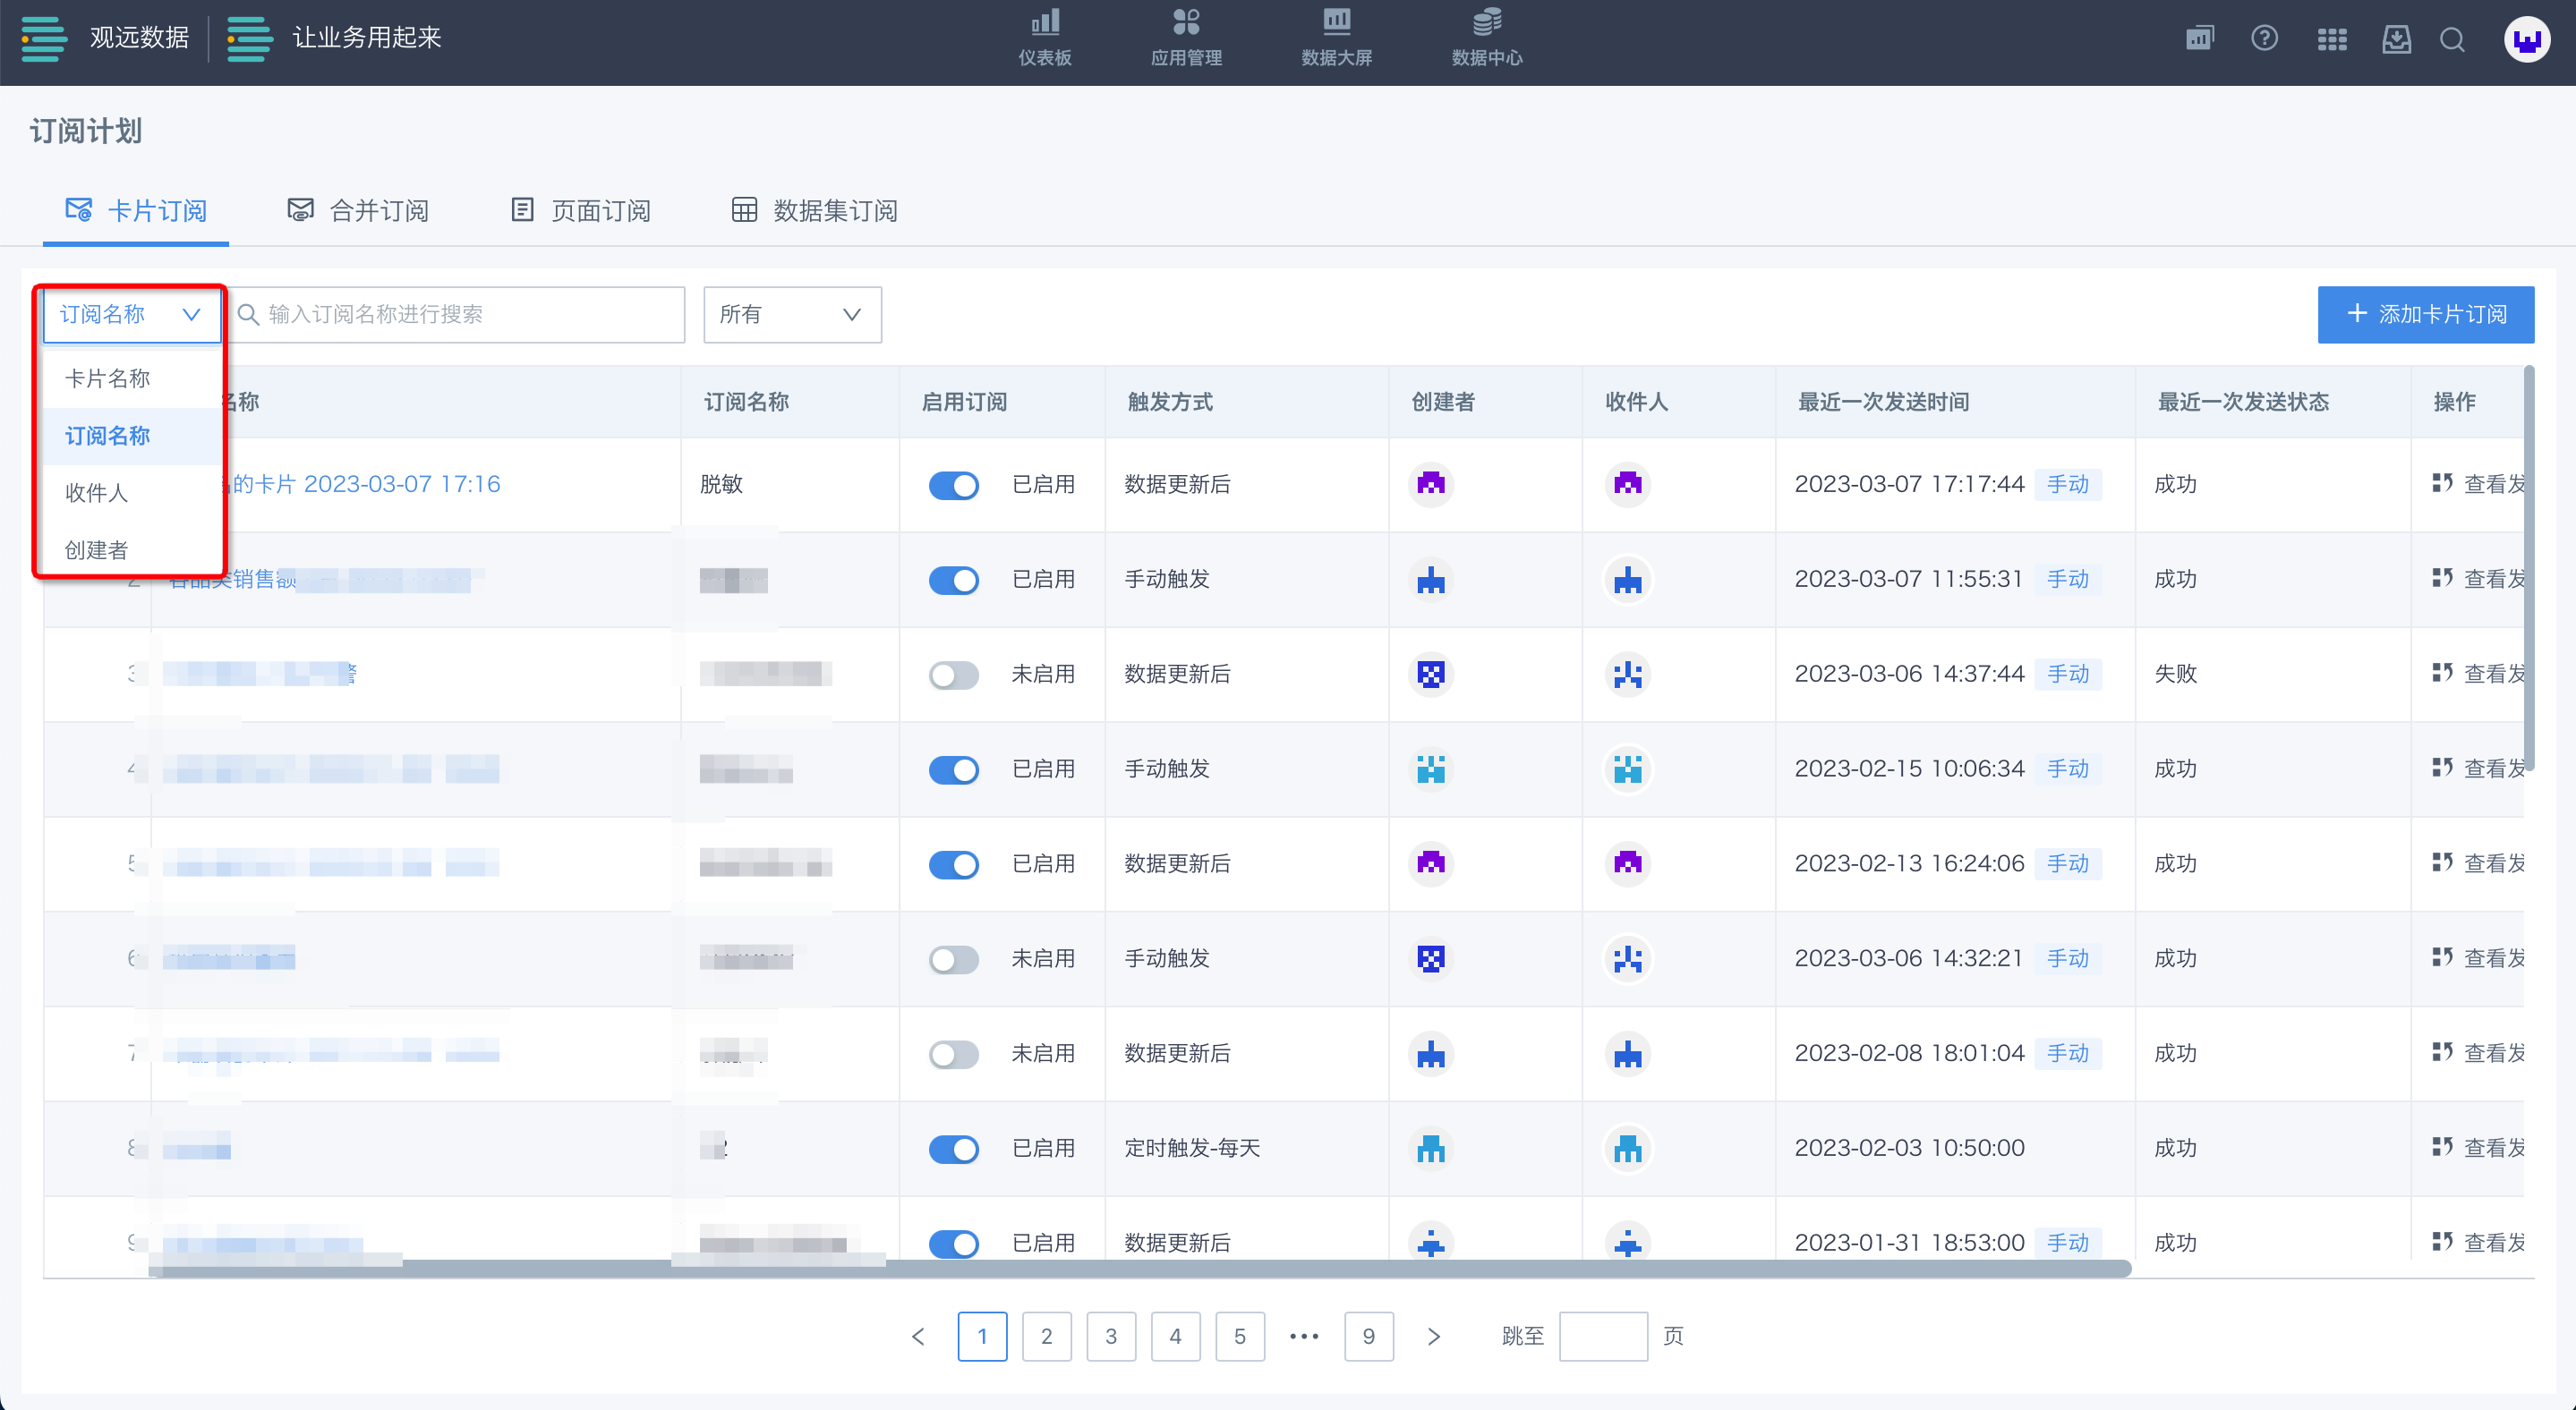This screenshot has width=2576, height=1410.
Task: Switch to 合并订阅 tab
Action: click(x=358, y=211)
